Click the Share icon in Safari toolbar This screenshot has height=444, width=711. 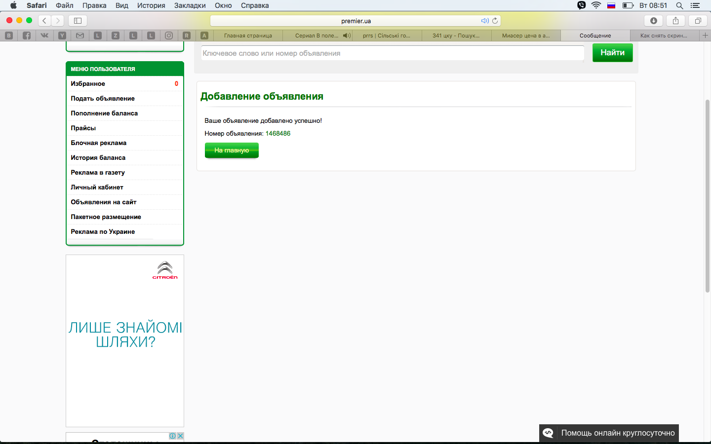click(675, 21)
